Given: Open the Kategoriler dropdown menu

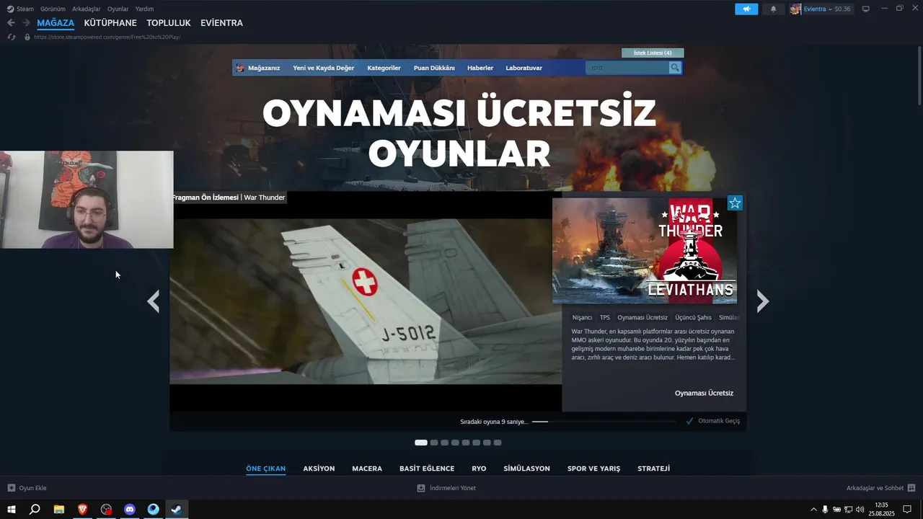Looking at the screenshot, I should (x=384, y=68).
